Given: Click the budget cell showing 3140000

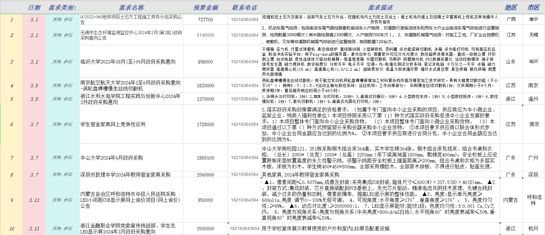Looking at the screenshot, I should (205, 35).
